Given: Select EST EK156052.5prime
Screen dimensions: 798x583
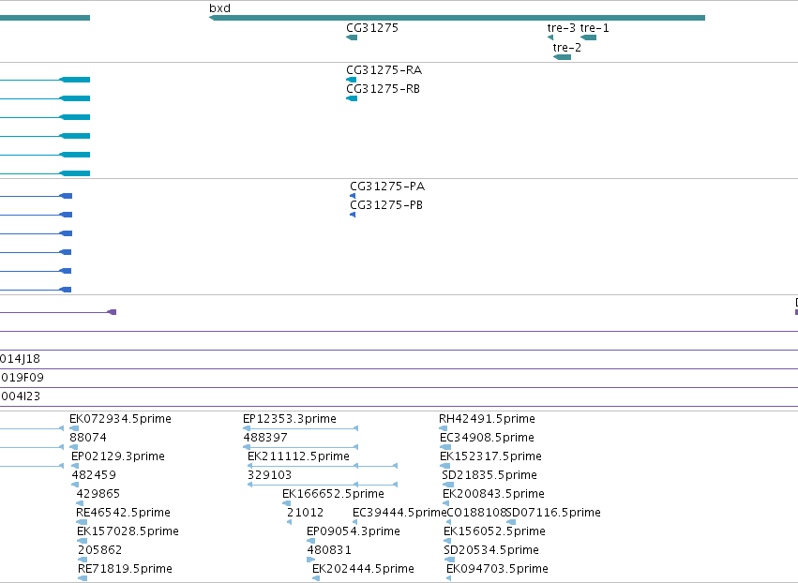Looking at the screenshot, I should [x=495, y=531].
